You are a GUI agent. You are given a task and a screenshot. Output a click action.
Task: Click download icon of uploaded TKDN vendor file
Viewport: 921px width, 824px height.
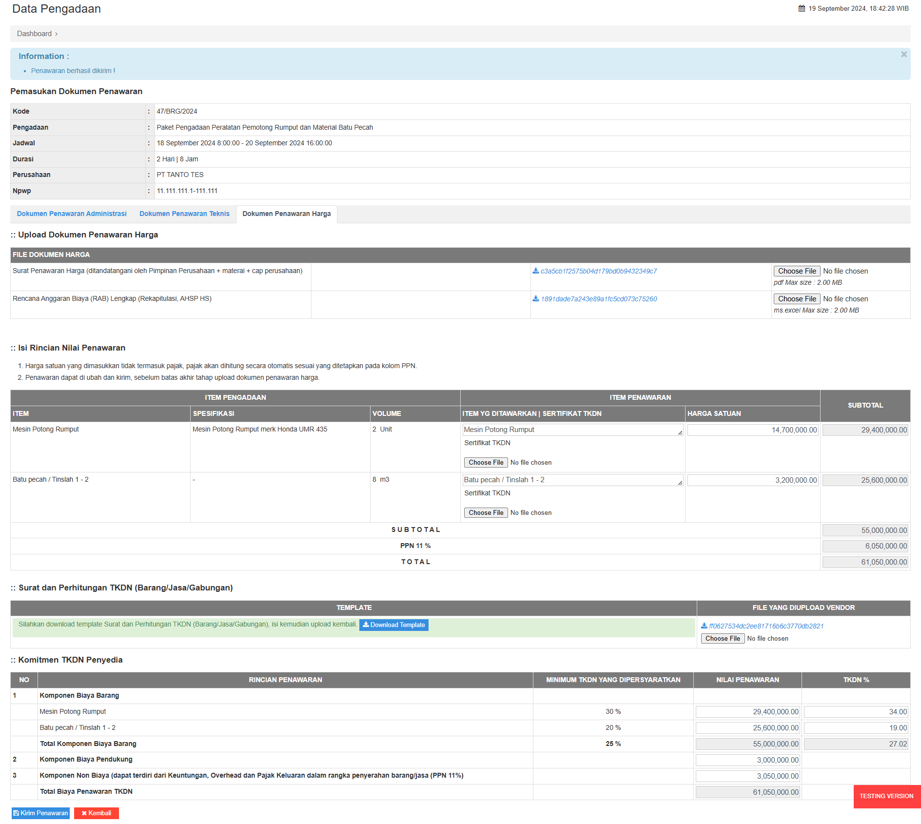(704, 626)
